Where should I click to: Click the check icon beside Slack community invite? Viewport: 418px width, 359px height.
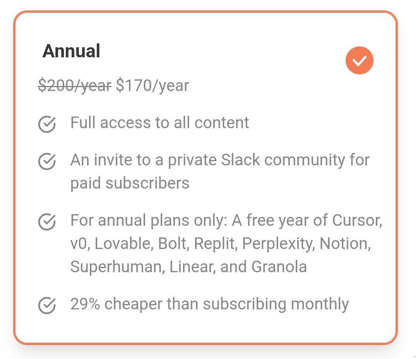(x=47, y=161)
